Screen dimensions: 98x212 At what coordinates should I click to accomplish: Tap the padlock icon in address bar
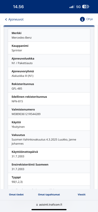[37, 205]
